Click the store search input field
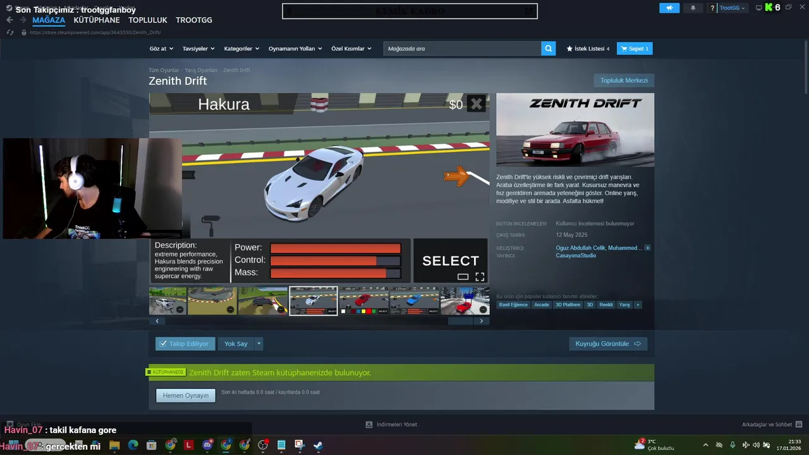 click(462, 49)
